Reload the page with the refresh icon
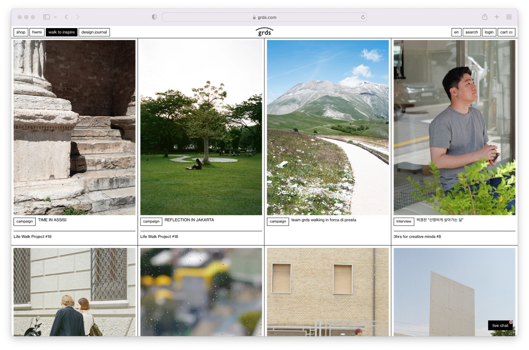Screen dimensions: 529x350 point(363,17)
